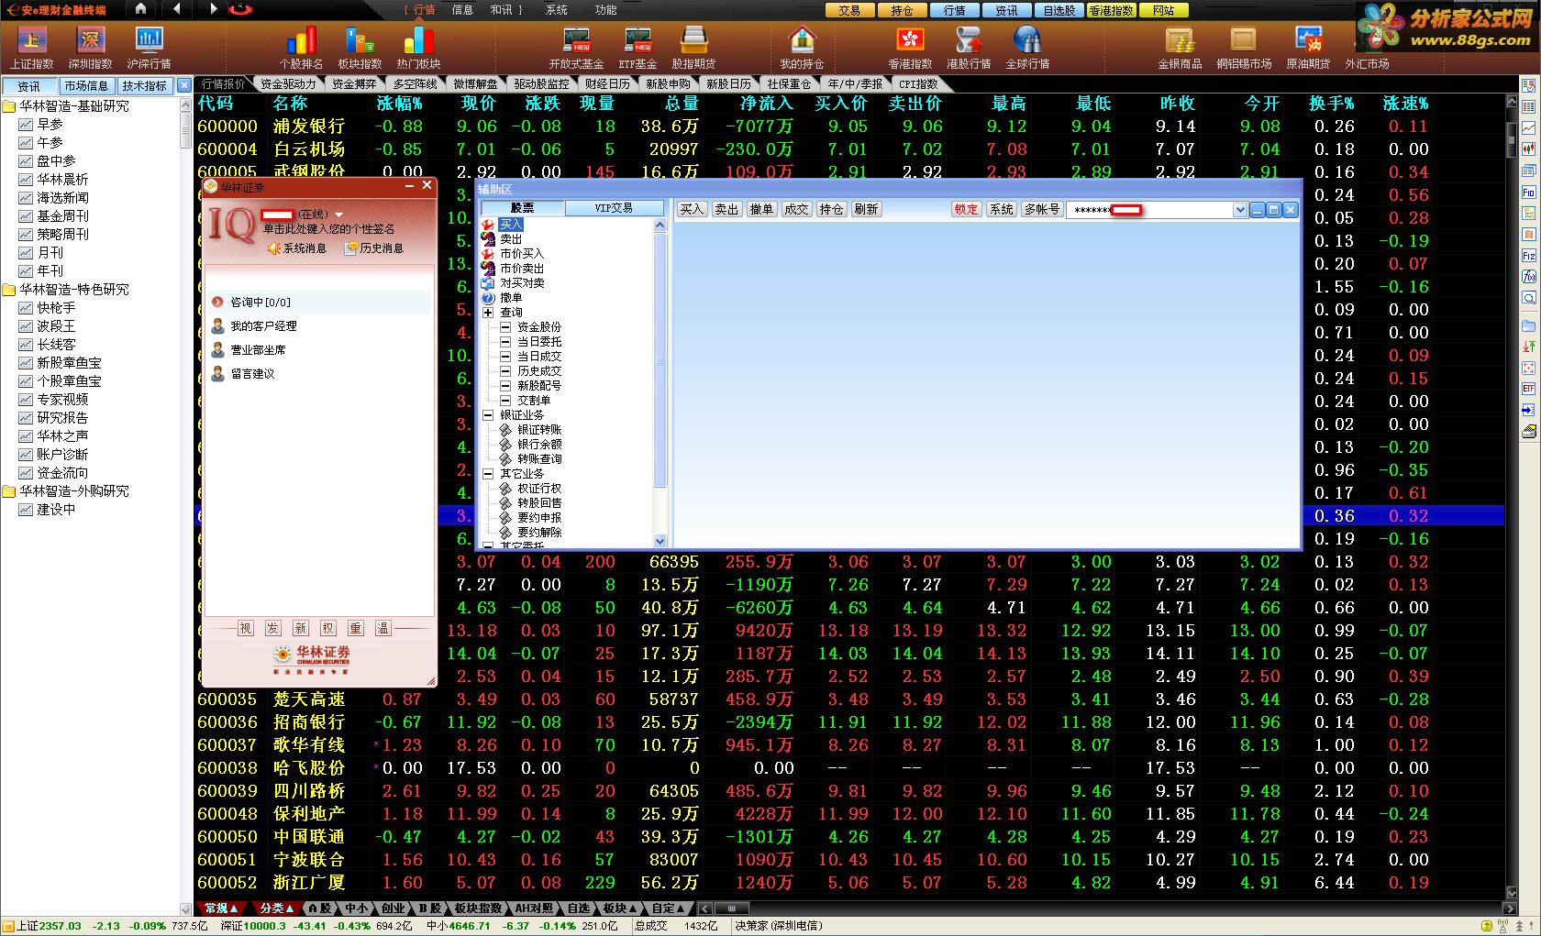Open 历史消息 in 华林证券 window

click(x=374, y=248)
